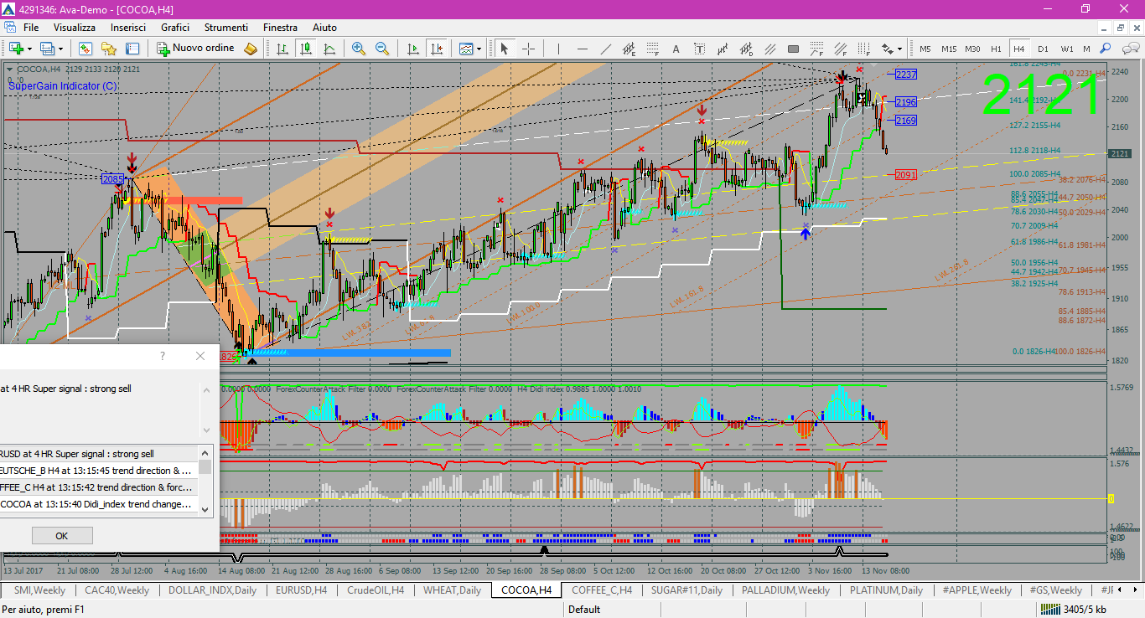The height and width of the screenshot is (618, 1145).
Task: Switch timeframe to M30
Action: tap(972, 49)
